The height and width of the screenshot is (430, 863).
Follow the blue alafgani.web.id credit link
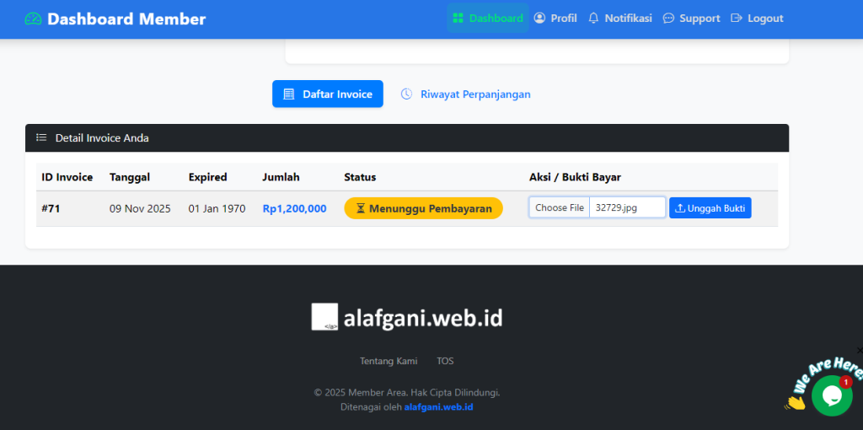pos(438,406)
